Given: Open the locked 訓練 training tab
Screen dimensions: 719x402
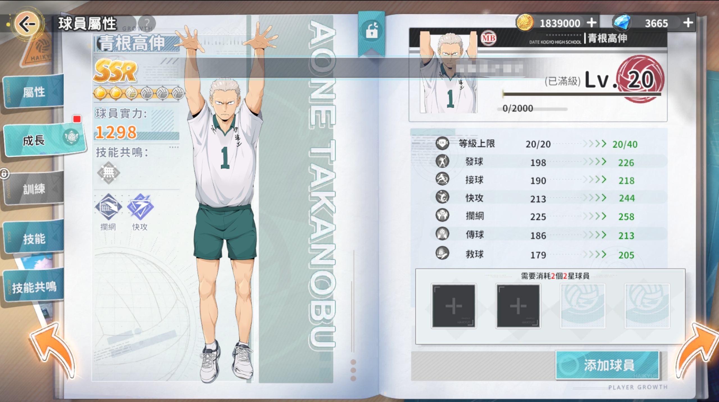Looking at the screenshot, I should [34, 189].
